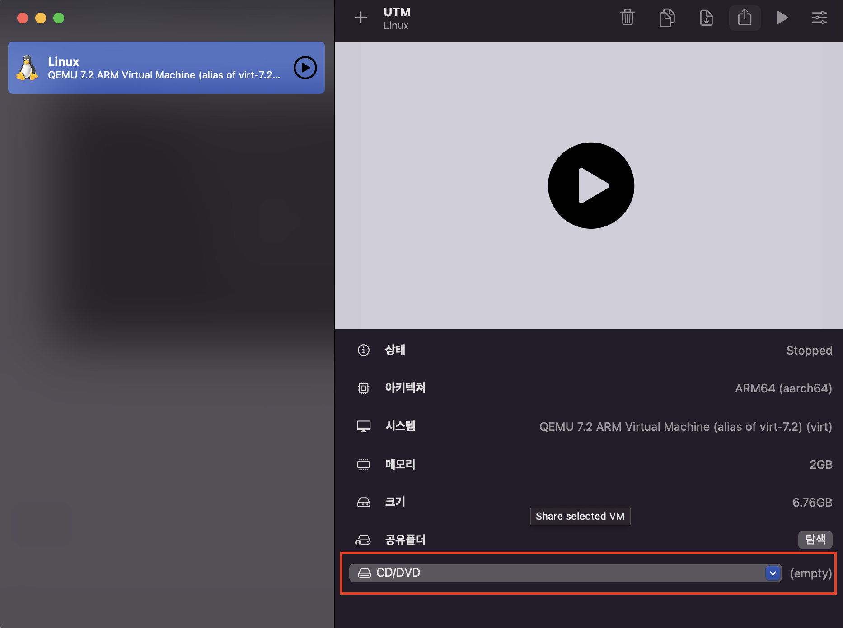
Task: Click the blue chevron on CD/DVD selector
Action: pyautogui.click(x=773, y=573)
